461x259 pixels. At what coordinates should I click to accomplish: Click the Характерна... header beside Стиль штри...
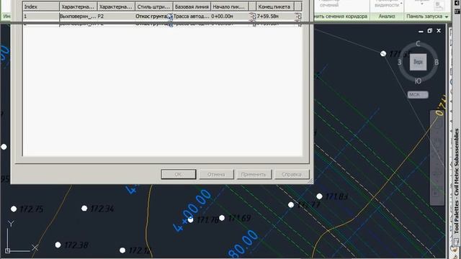(116, 6)
